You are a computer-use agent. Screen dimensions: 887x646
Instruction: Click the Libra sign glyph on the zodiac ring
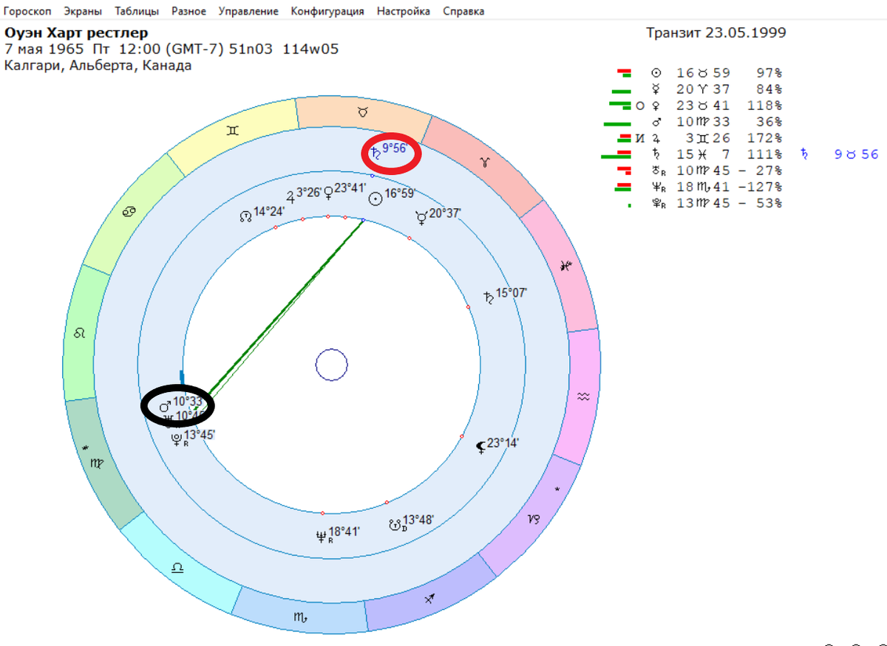[177, 568]
